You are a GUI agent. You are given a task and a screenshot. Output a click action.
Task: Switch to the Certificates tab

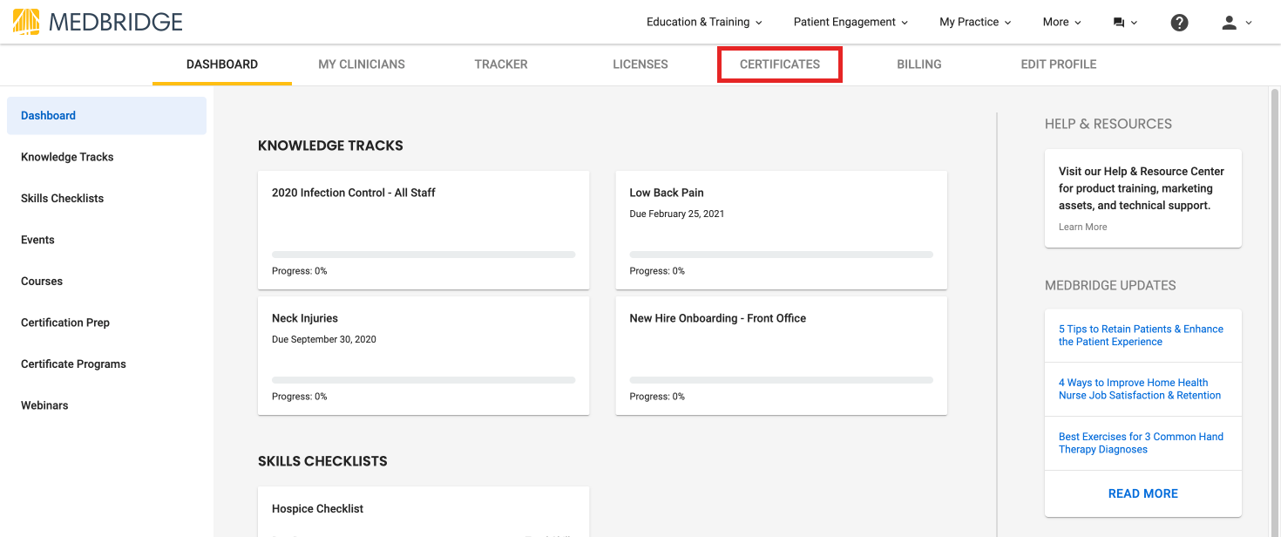(x=779, y=64)
